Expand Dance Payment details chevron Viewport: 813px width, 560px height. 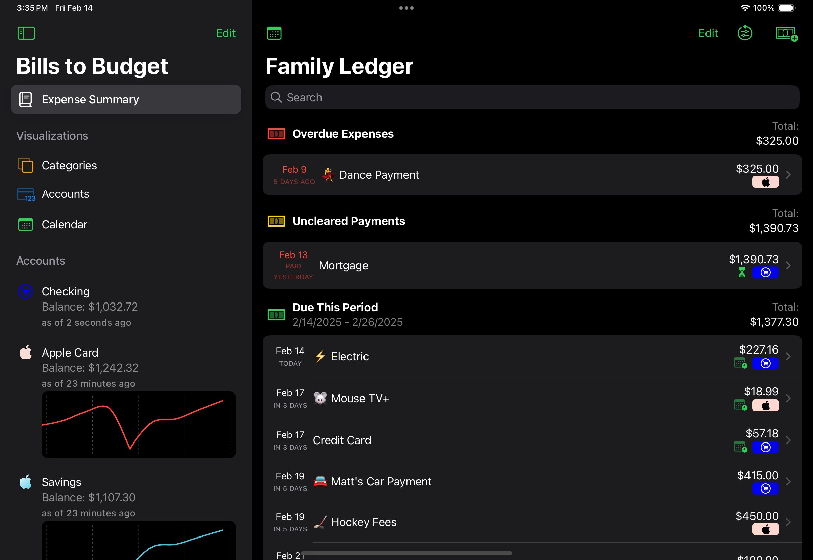click(788, 175)
